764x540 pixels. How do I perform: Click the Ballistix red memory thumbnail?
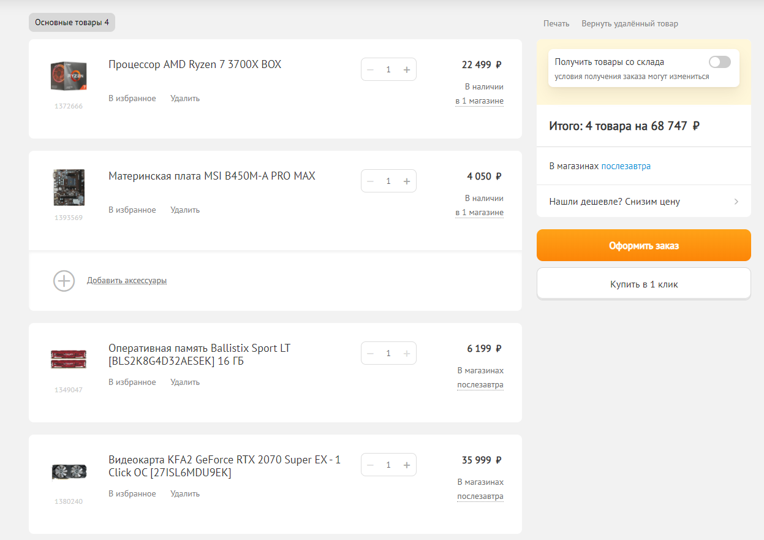click(69, 359)
